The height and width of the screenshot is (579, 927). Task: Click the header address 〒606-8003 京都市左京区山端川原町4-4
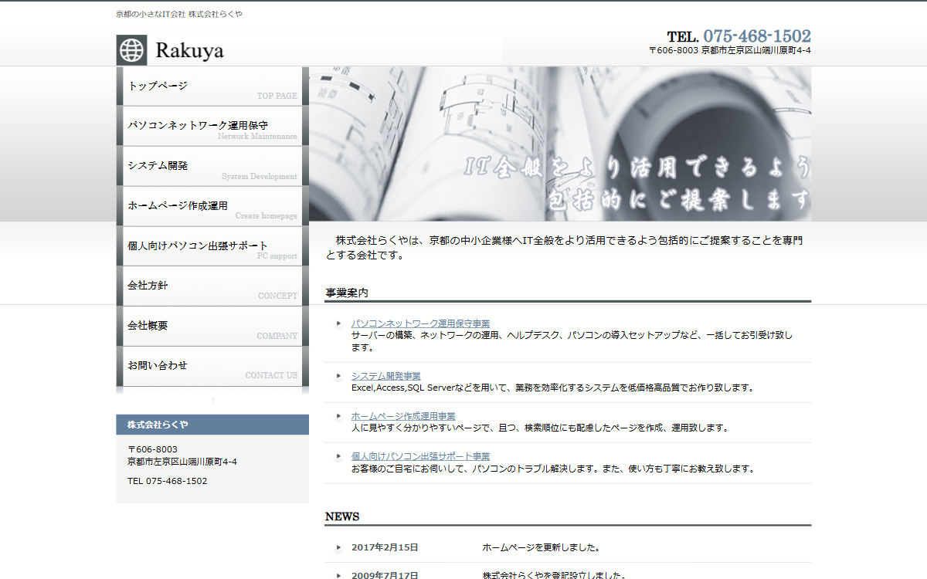[x=730, y=50]
